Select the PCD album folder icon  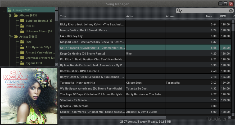pos(22,26)
